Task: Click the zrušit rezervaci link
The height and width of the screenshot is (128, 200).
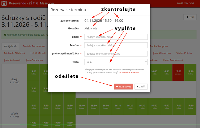Action: click(x=185, y=3)
